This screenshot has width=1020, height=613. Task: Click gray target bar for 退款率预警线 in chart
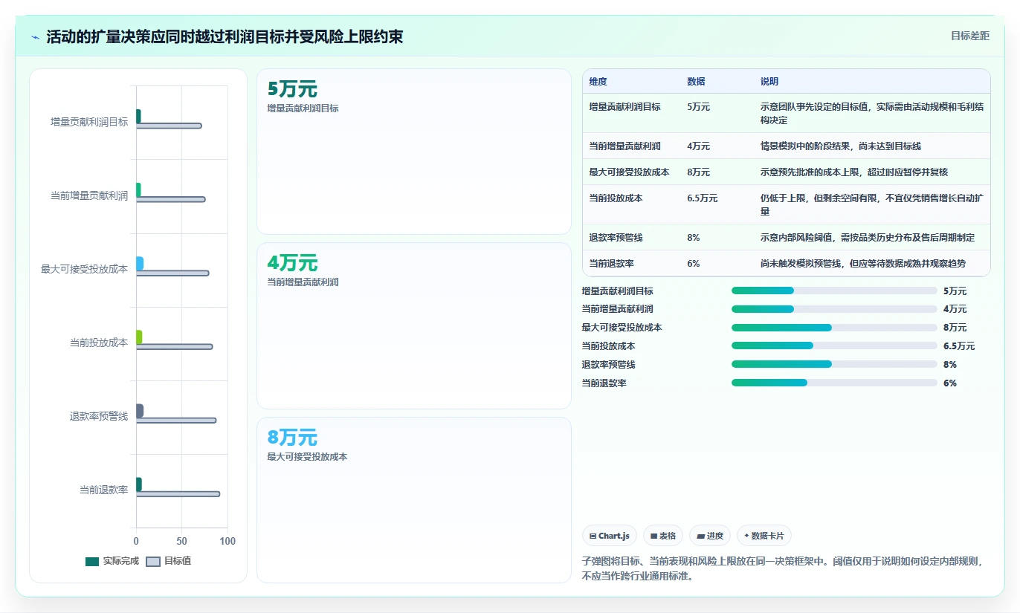176,420
